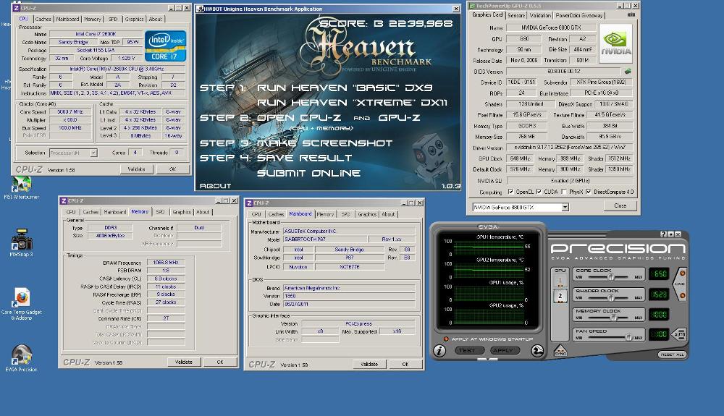Open the GPU selection dropdown in GPU-Z
Image resolution: width=724 pixels, height=416 pixels.
565,208
